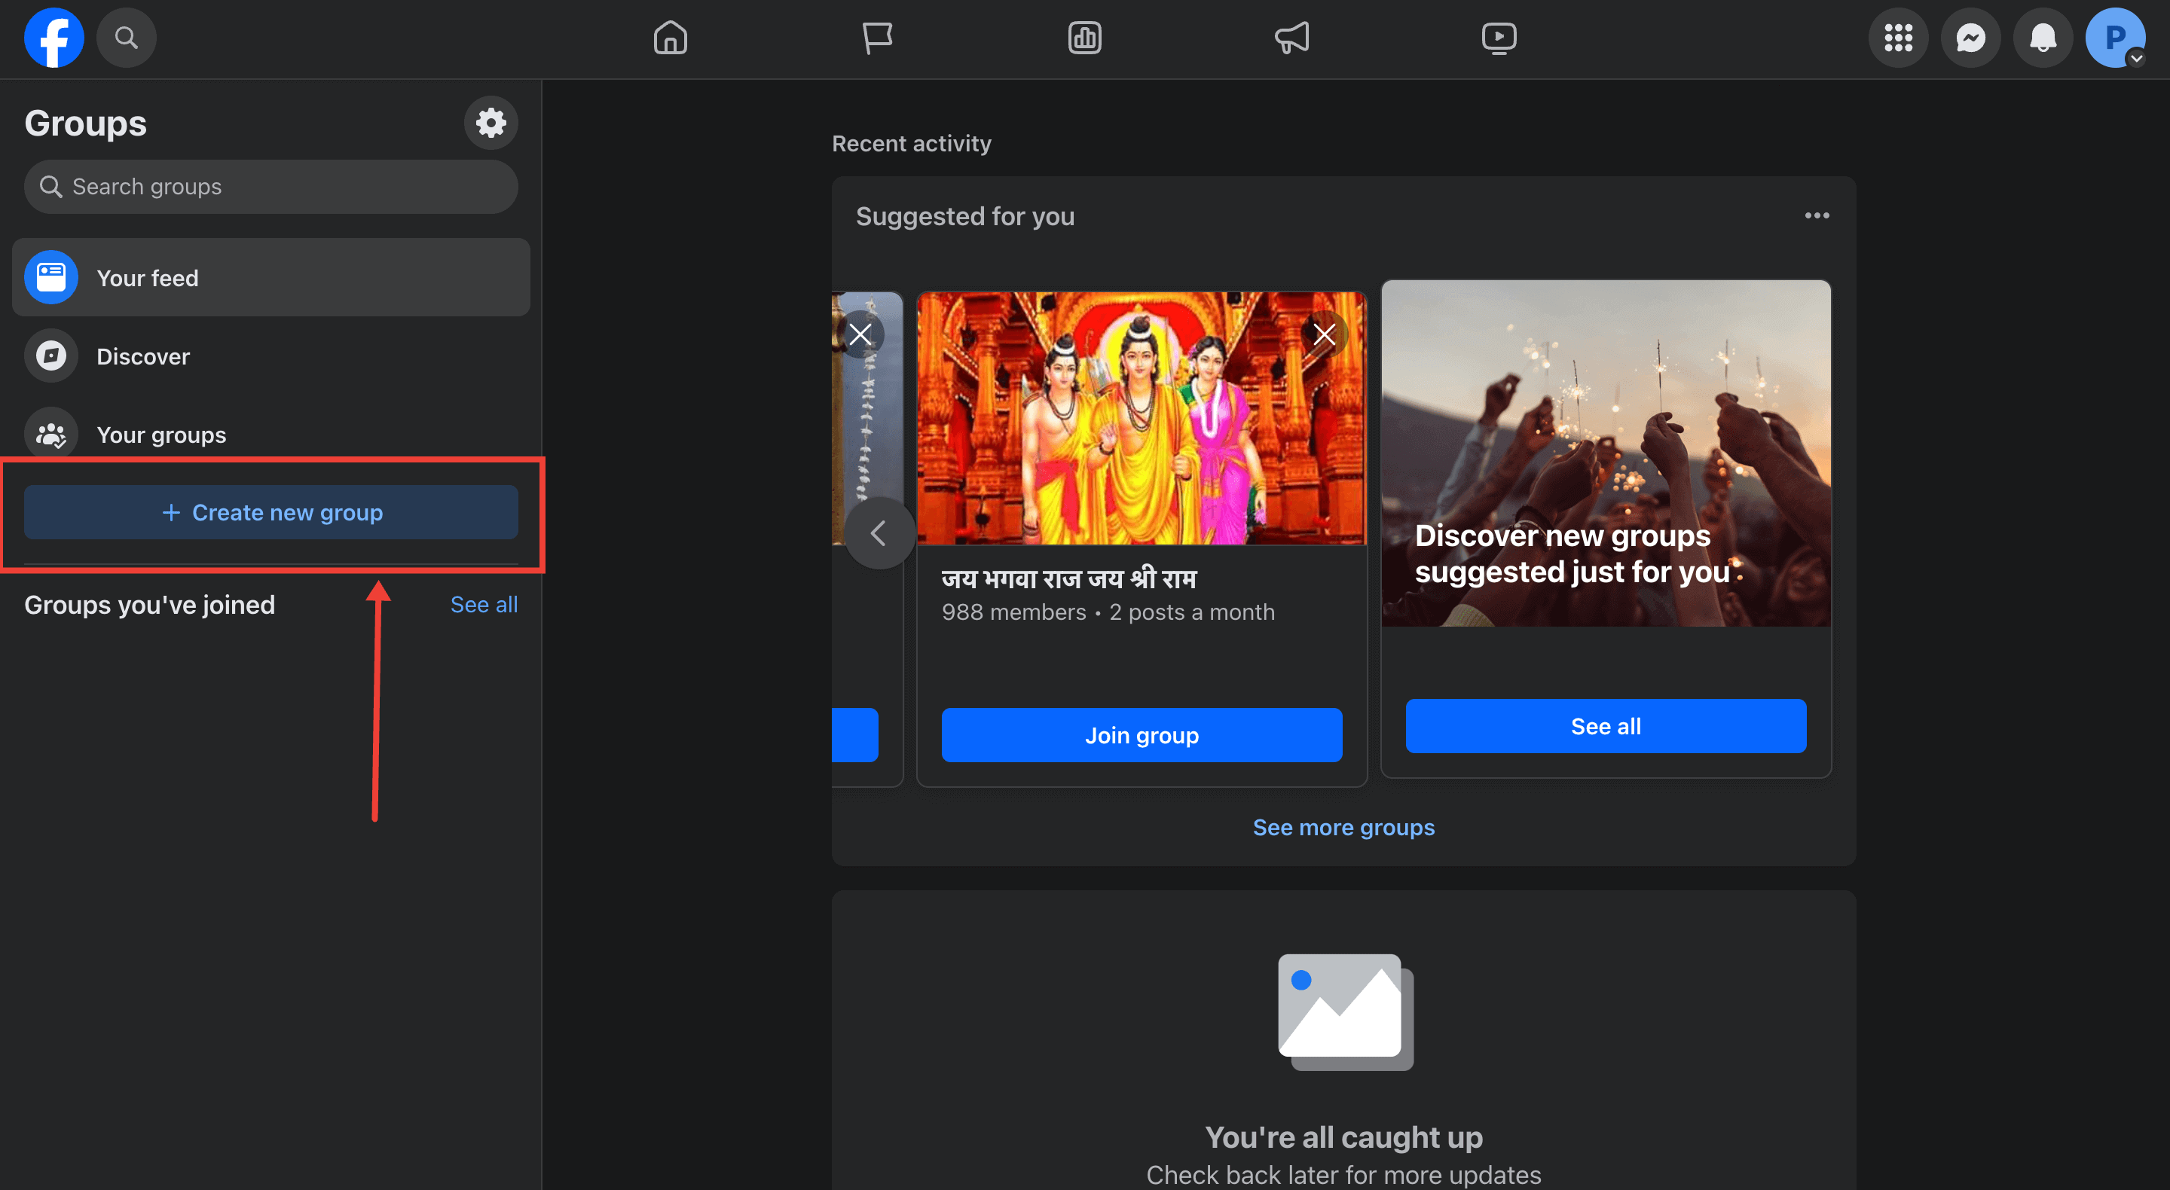Open the Facebook home icon
The width and height of the screenshot is (2170, 1190).
670,37
